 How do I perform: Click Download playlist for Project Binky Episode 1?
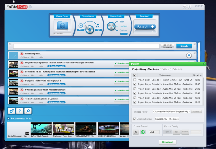point(56,66)
